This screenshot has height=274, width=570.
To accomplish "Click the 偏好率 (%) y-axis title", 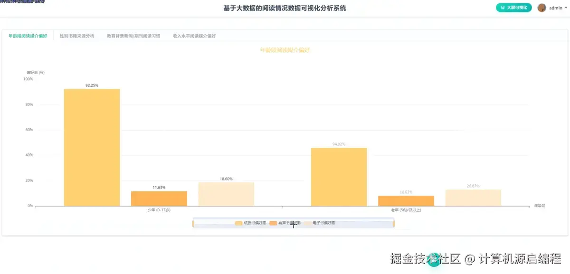I will click(x=35, y=72).
